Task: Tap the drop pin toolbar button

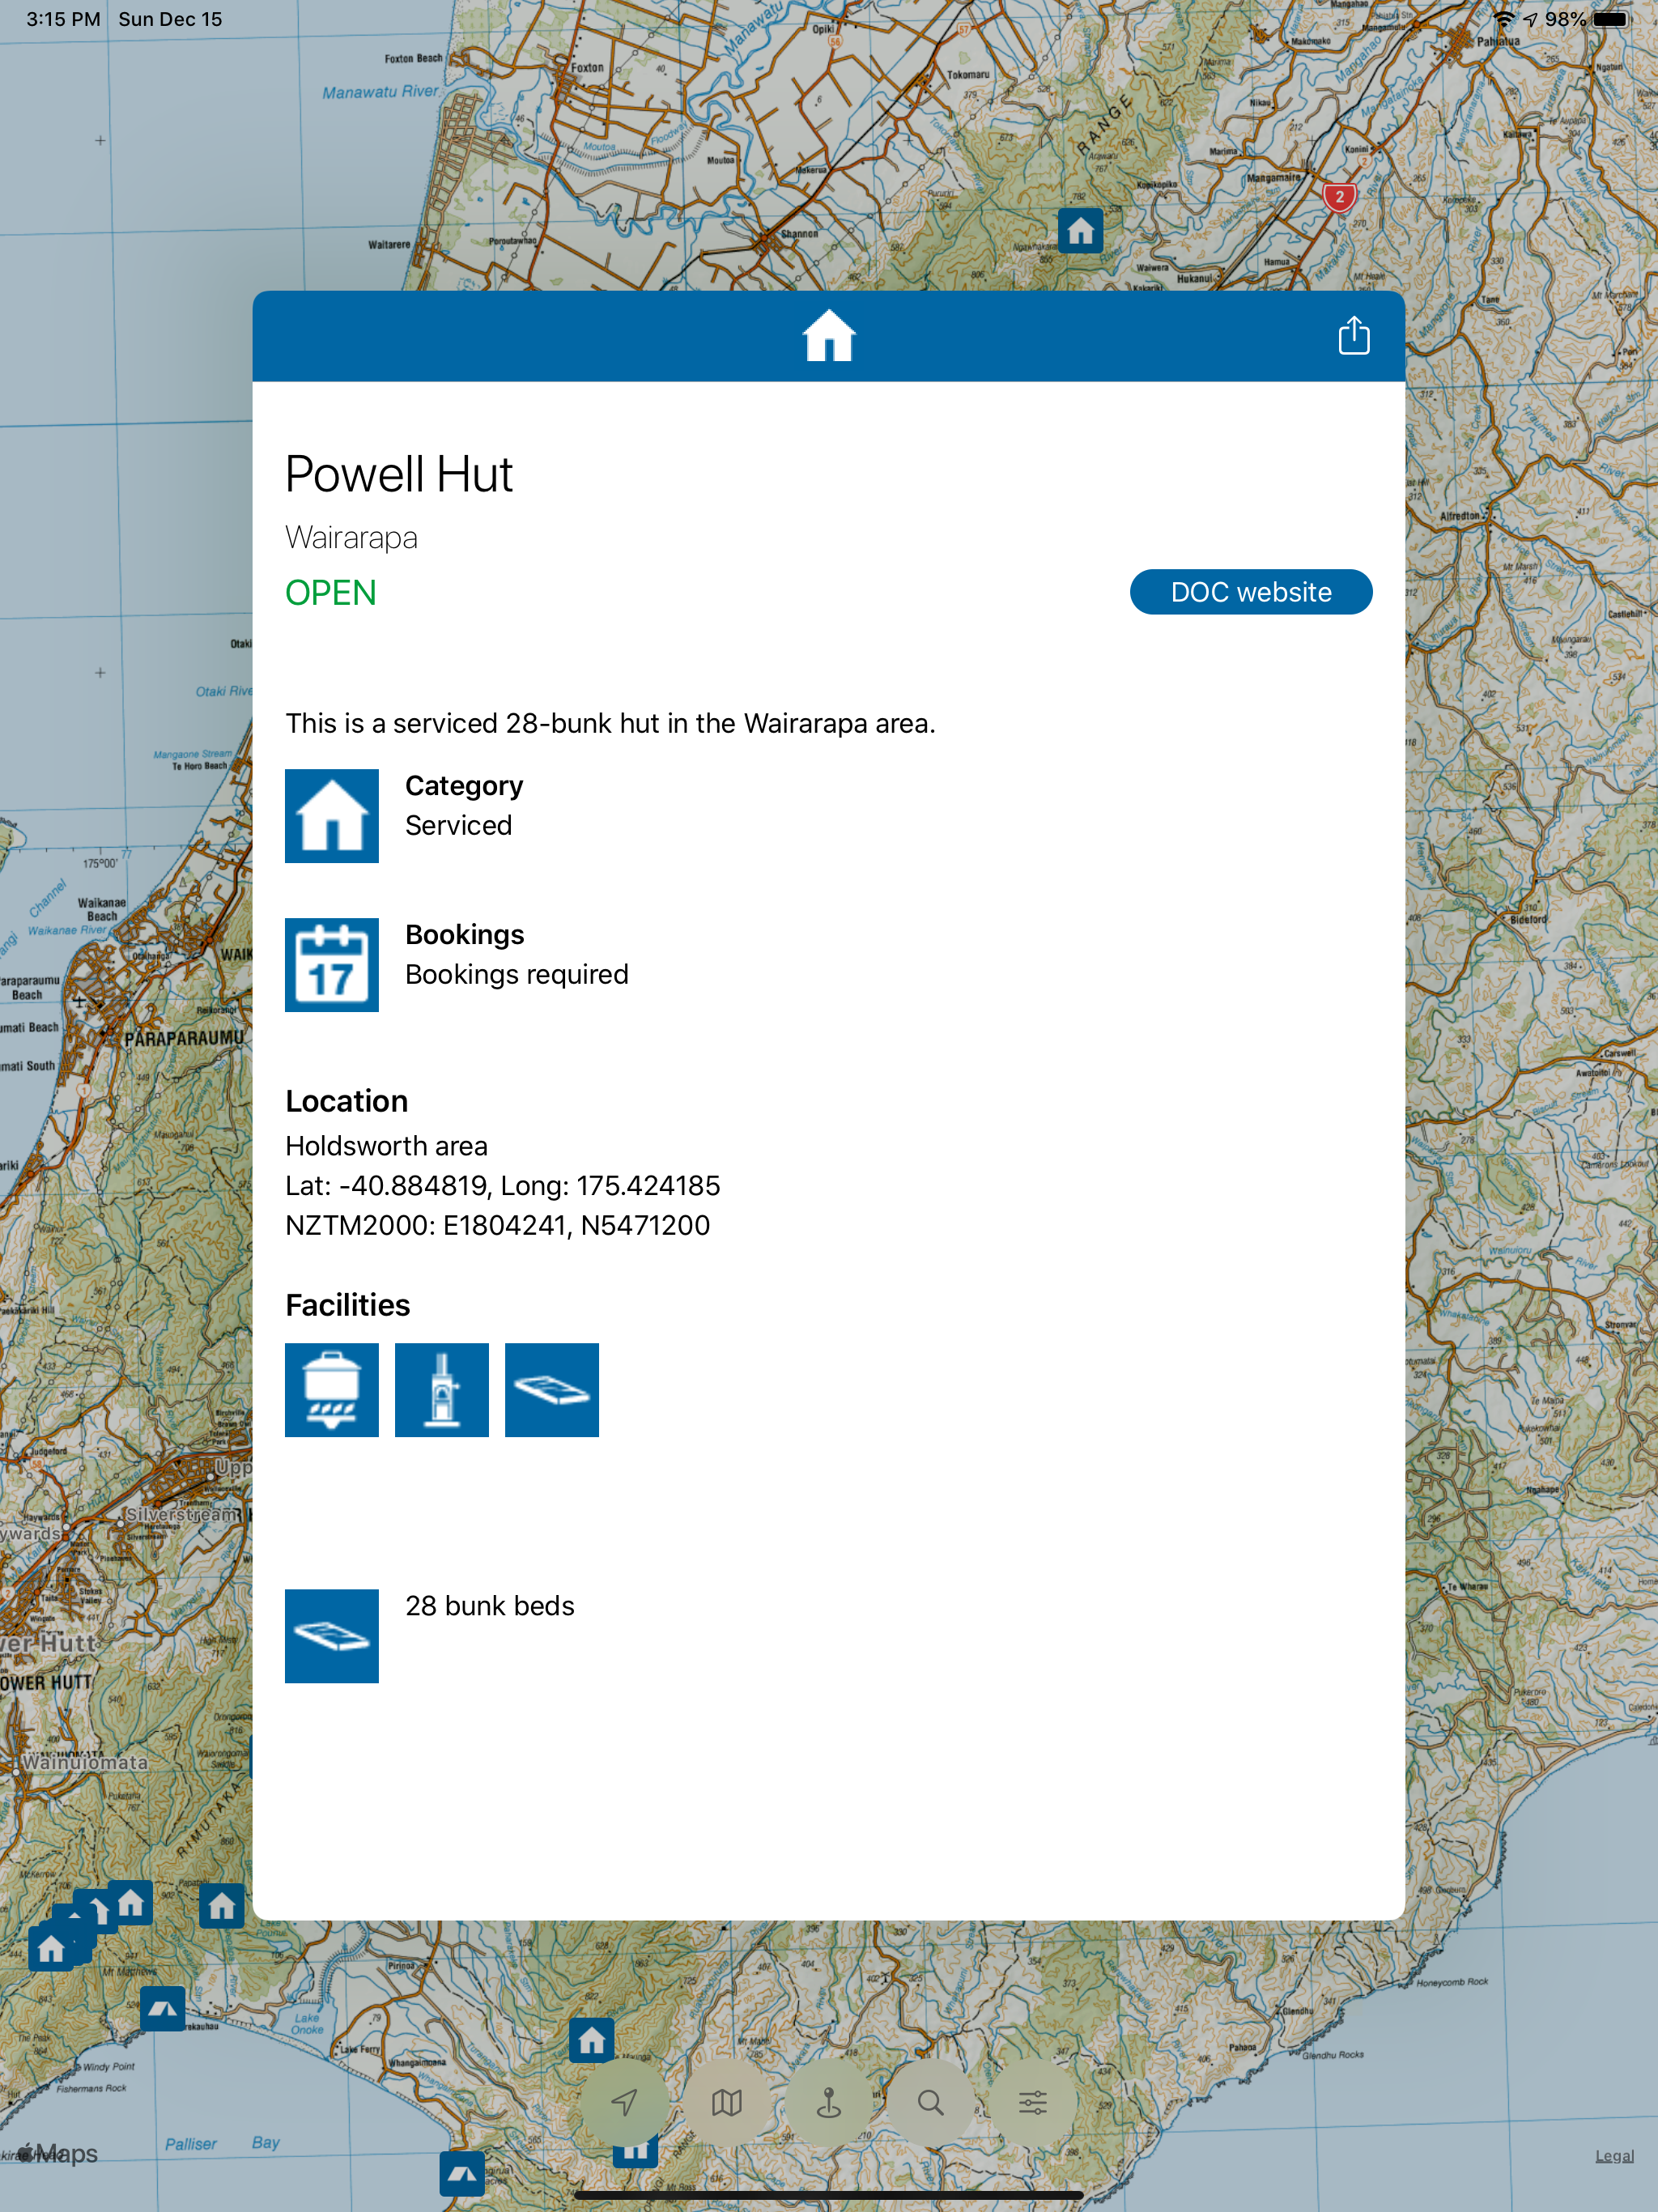Action: point(829,2102)
